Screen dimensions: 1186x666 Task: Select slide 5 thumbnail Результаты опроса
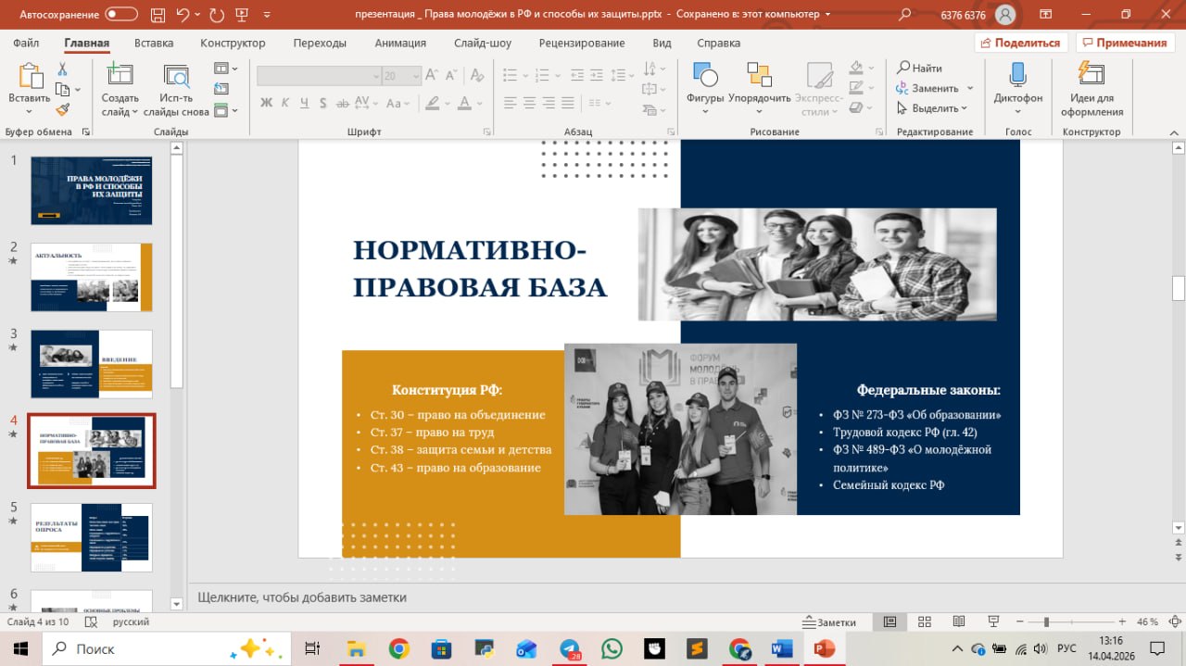pyautogui.click(x=92, y=537)
